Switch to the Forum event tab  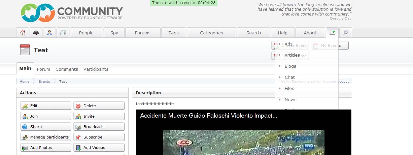[x=43, y=69]
